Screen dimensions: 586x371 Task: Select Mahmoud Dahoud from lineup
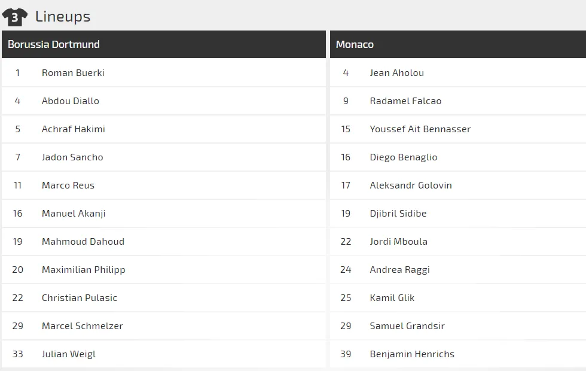[x=83, y=242]
